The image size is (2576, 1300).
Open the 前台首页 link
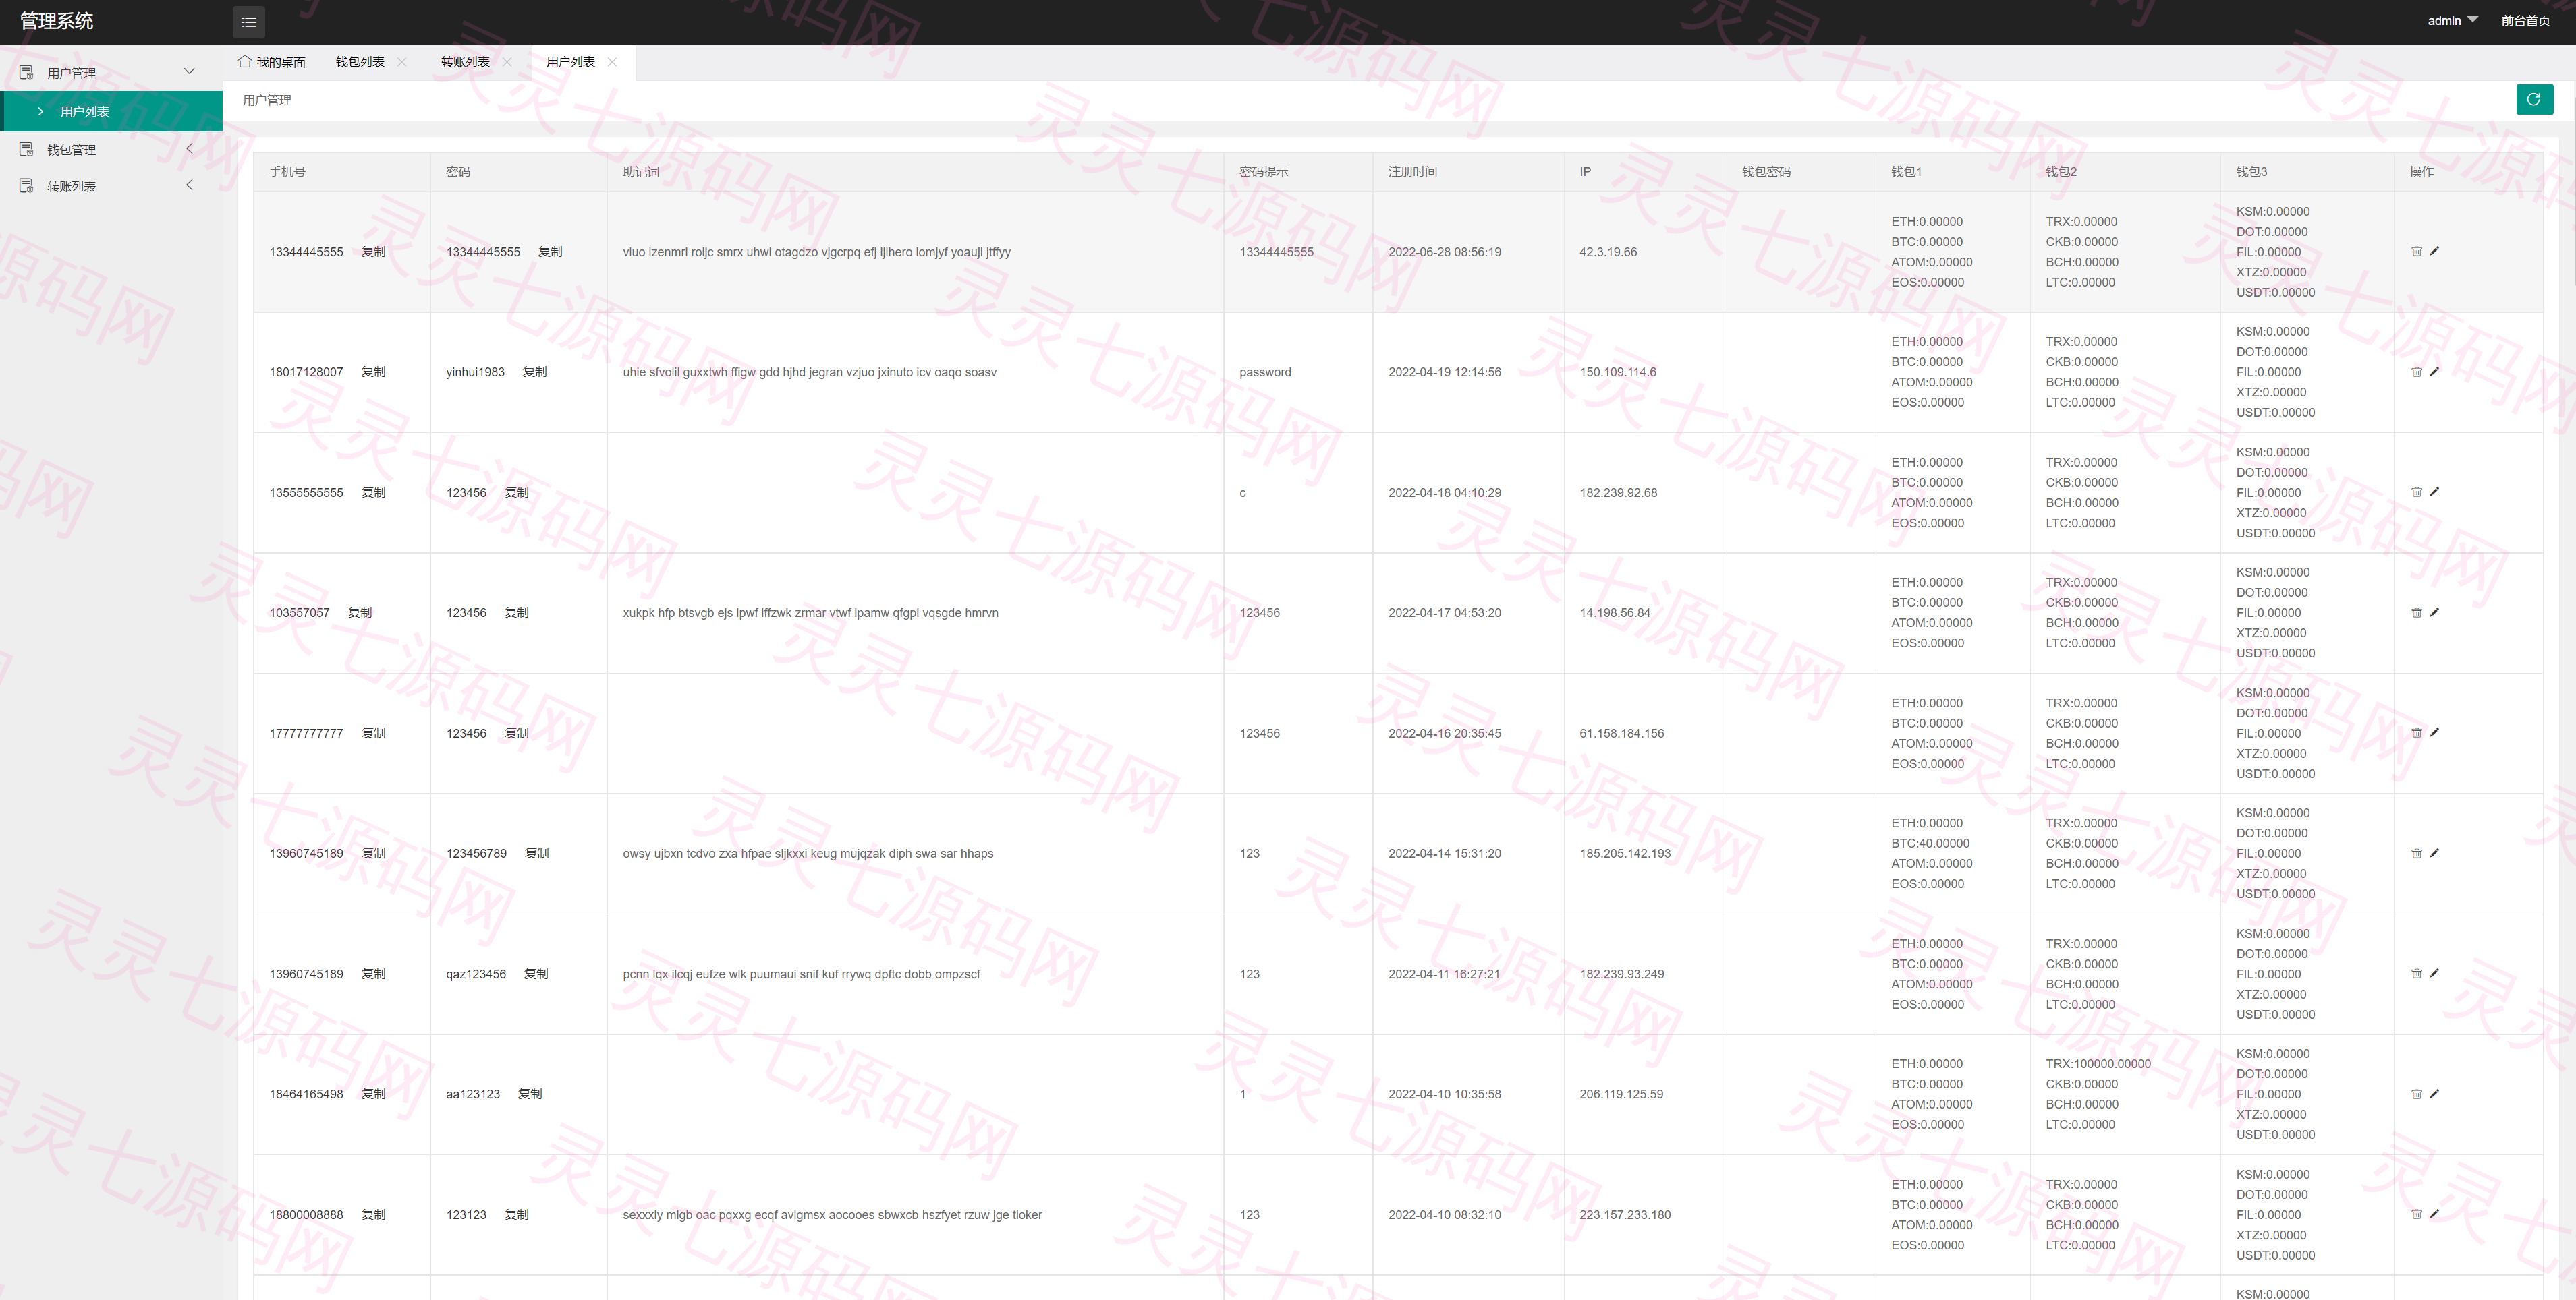pos(2525,20)
